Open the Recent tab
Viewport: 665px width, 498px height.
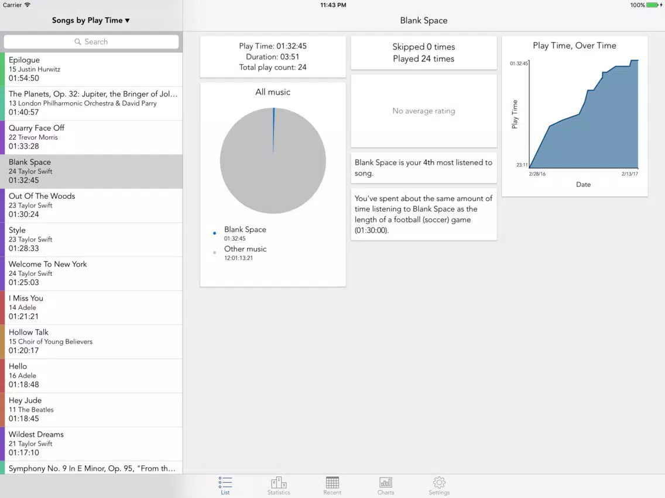[332, 485]
